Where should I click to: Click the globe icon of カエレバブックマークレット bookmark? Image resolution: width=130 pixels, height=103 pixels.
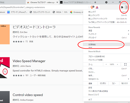(x=31, y=12)
